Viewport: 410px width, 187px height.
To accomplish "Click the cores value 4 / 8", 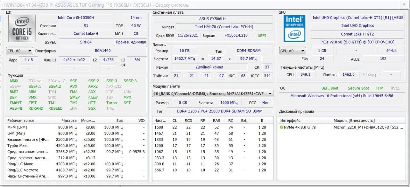I will pyautogui.click(x=29, y=60).
